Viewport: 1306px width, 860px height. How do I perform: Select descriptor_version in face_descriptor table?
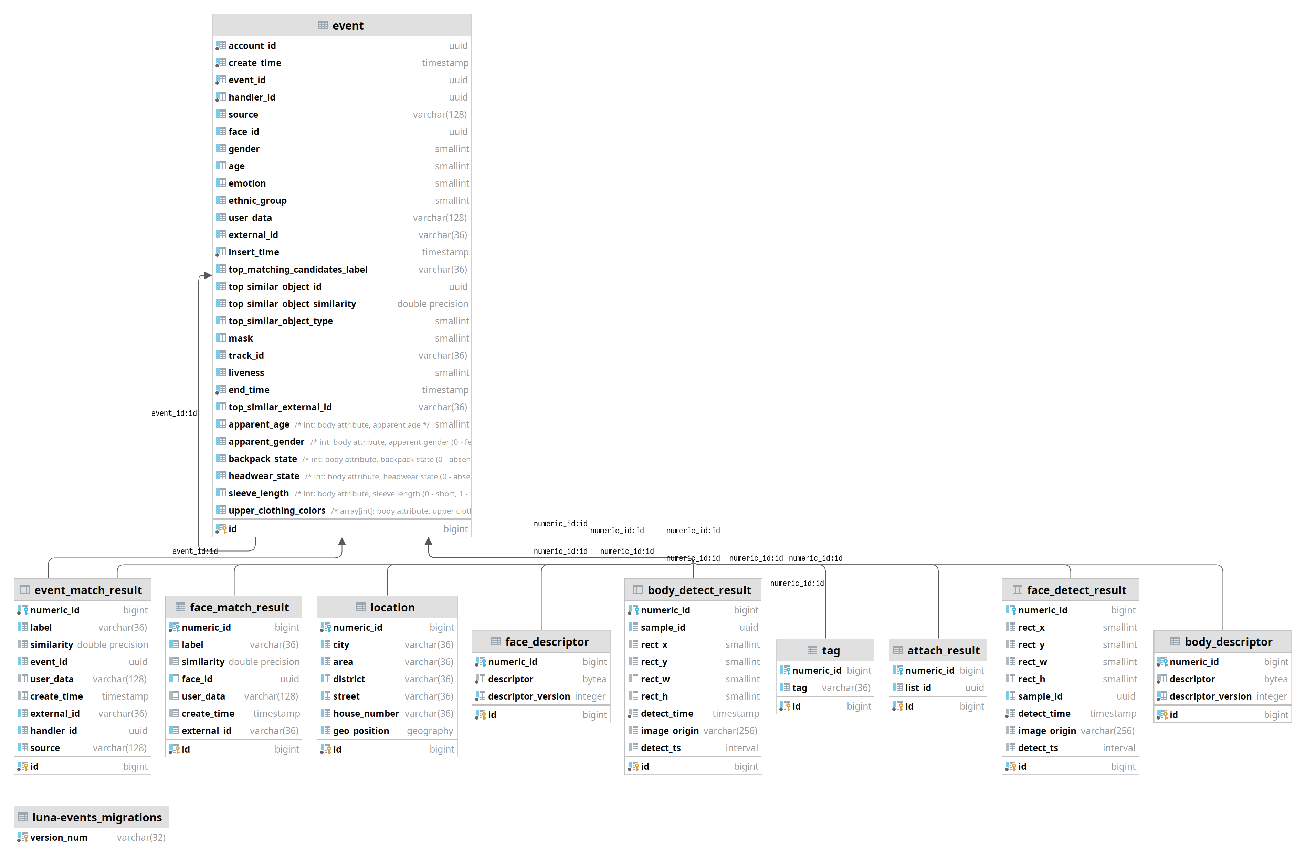[x=540, y=696]
